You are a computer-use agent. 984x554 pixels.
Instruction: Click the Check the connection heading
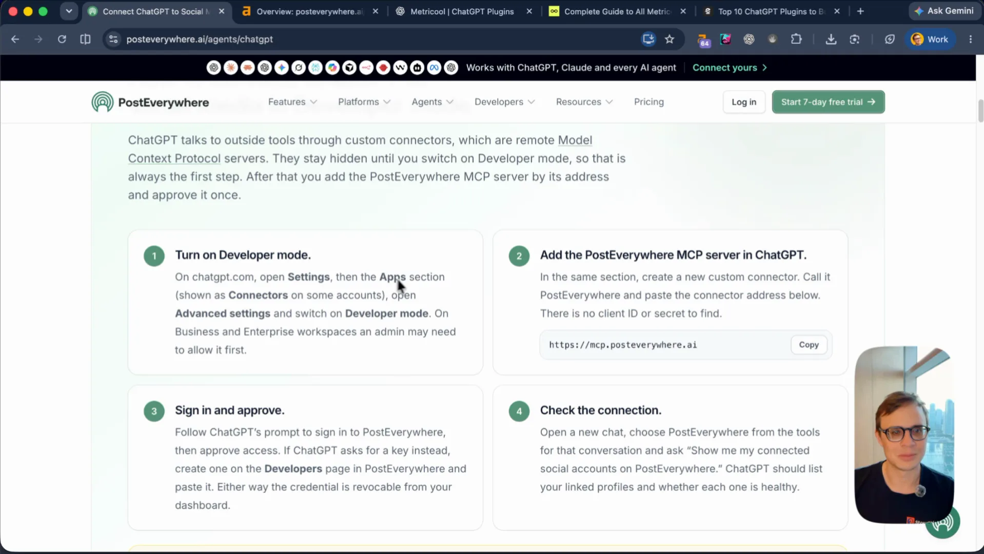[x=600, y=410]
